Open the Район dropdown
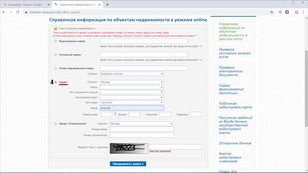 (132, 87)
